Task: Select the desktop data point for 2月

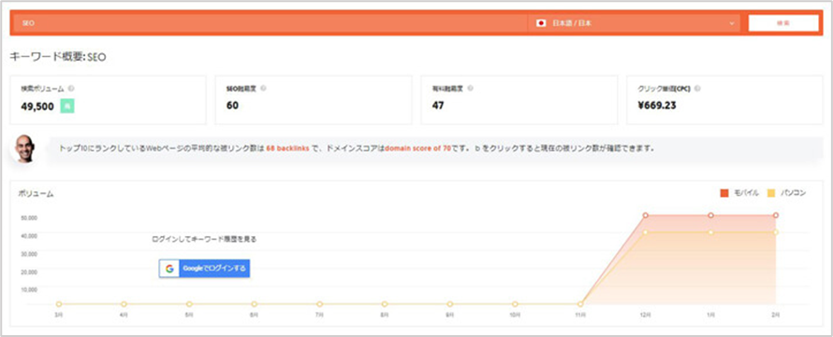Action: [776, 232]
